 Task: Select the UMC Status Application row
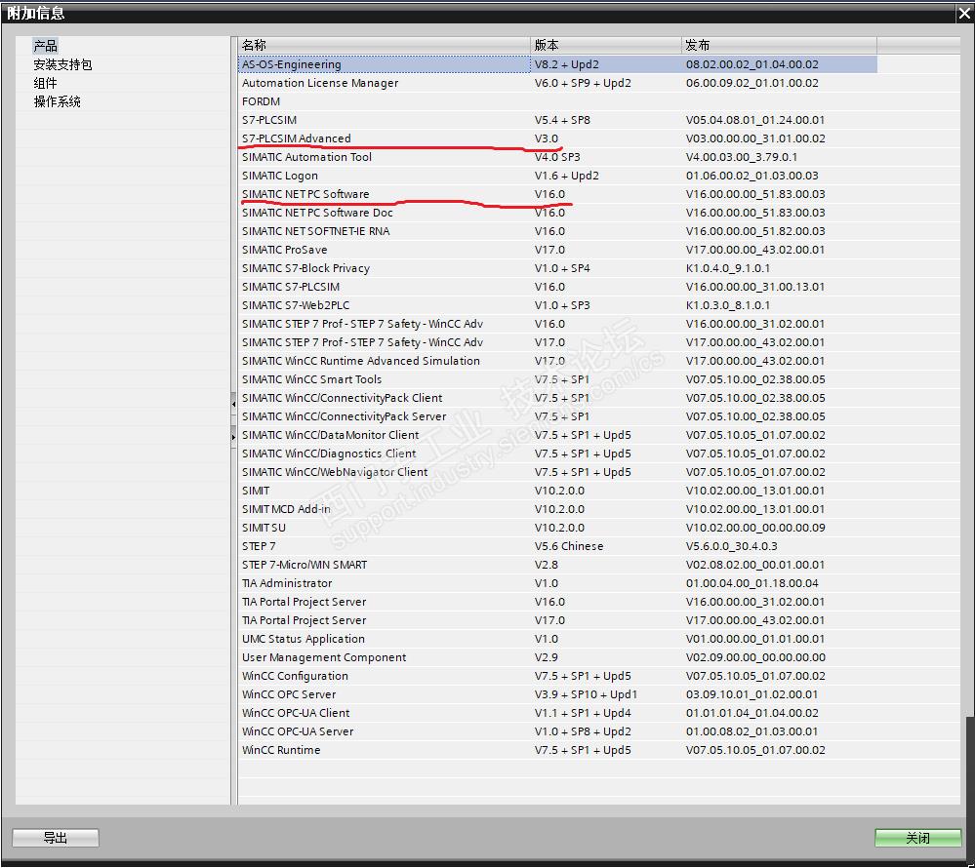[x=557, y=639]
